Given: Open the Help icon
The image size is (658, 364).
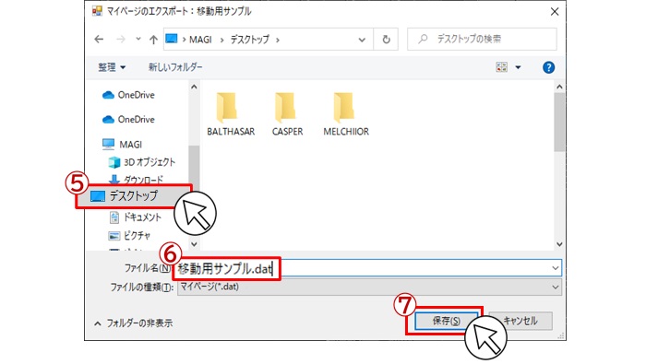Looking at the screenshot, I should pyautogui.click(x=548, y=67).
